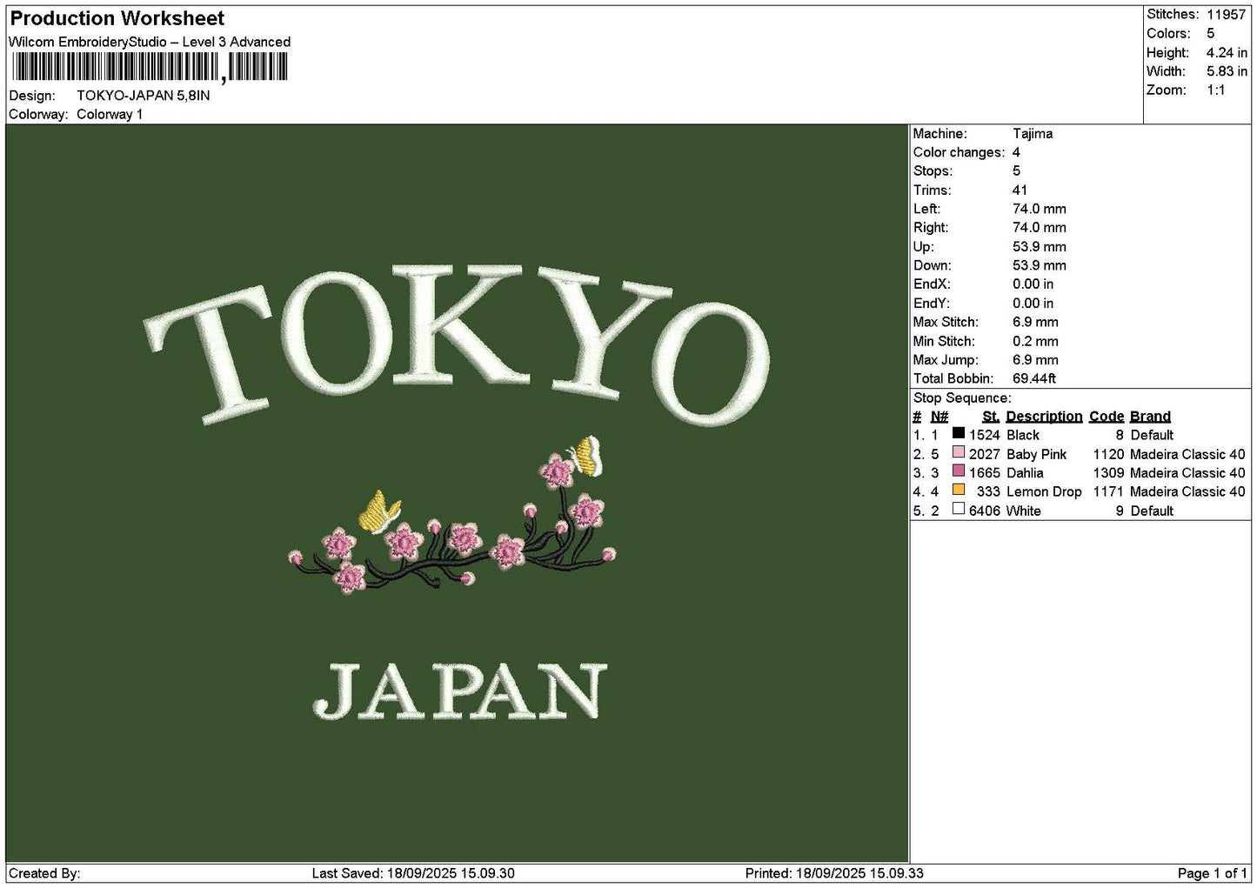
Task: Click the Trims value 41
Action: (1020, 190)
